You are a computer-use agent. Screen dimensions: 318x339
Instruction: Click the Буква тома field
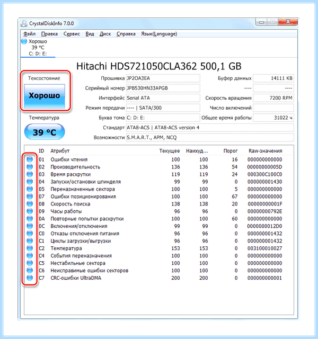(x=163, y=118)
